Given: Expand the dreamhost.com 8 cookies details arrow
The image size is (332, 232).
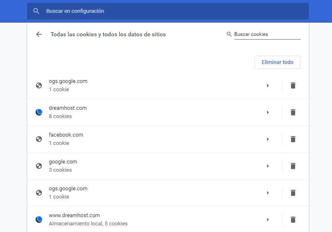Looking at the screenshot, I should click(268, 112).
